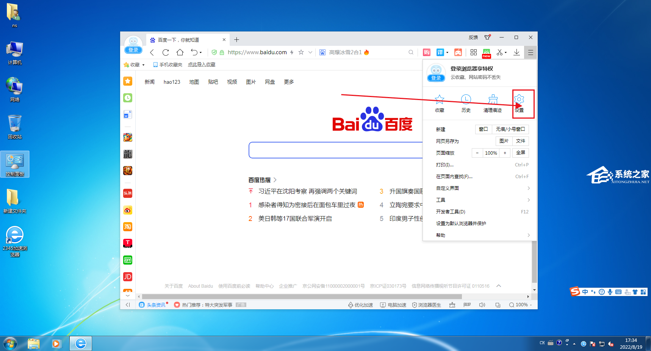
Task: Expand the address bar dropdown chevron
Action: [310, 52]
